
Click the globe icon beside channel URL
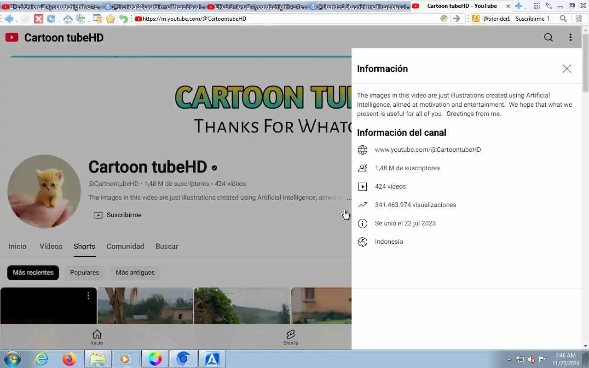[363, 150]
